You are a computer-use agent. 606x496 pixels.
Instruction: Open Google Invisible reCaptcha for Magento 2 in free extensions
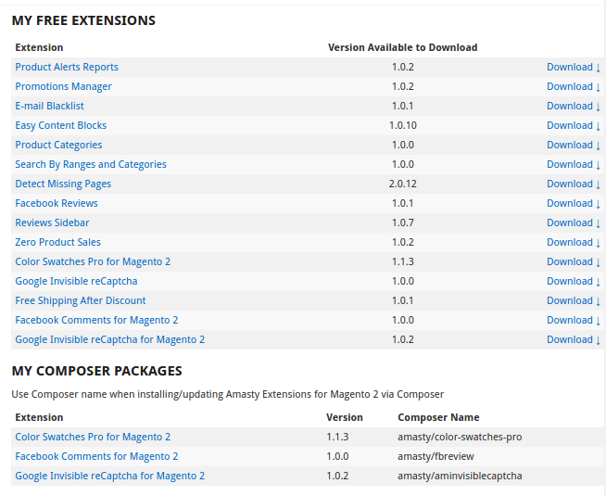tap(109, 339)
